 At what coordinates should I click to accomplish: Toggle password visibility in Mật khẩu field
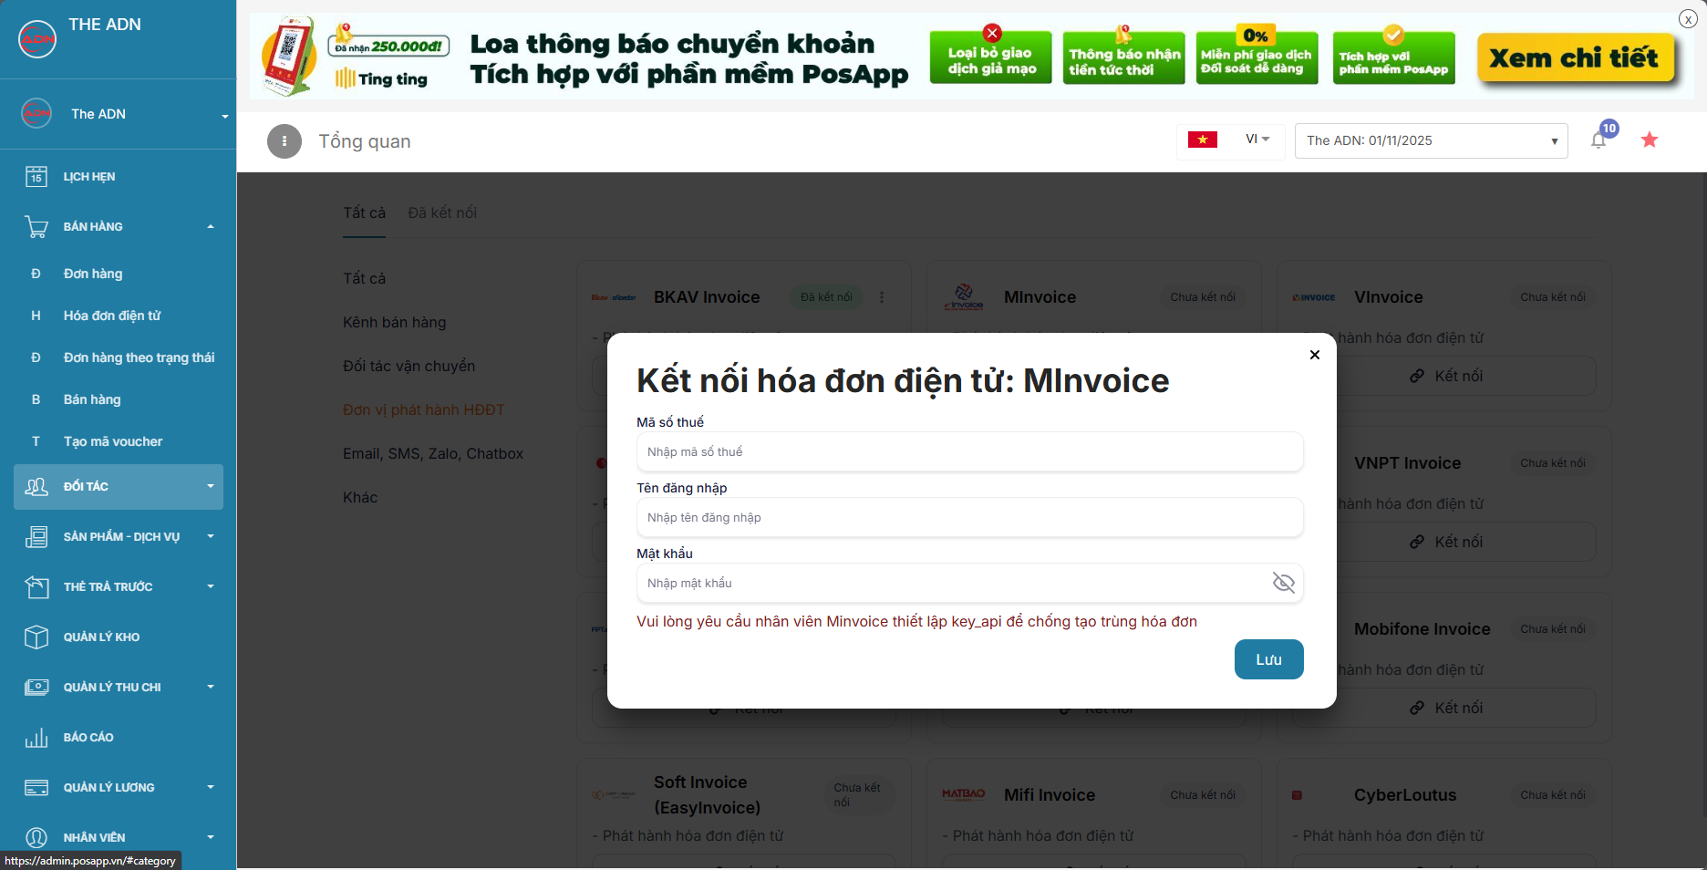pos(1283,583)
